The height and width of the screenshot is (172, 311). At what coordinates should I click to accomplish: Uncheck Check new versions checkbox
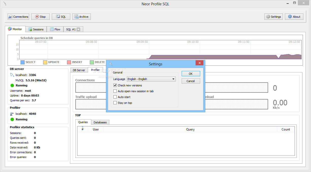(x=115, y=85)
